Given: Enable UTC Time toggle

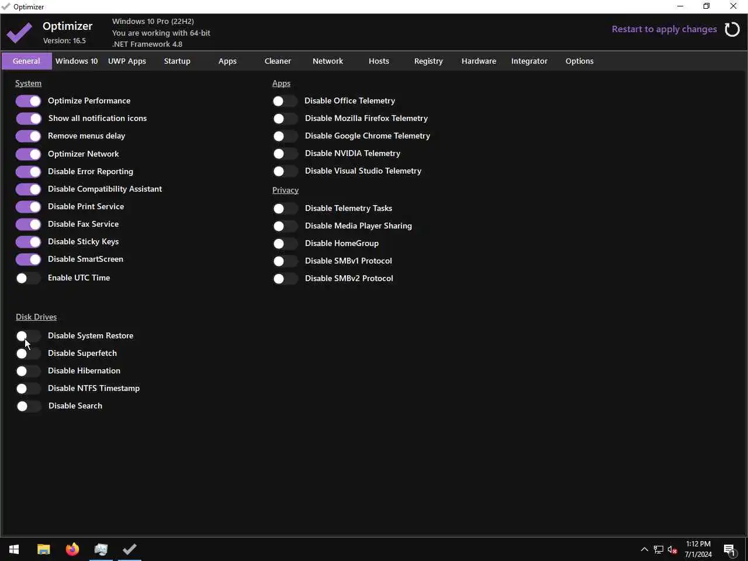Looking at the screenshot, I should [x=28, y=278].
